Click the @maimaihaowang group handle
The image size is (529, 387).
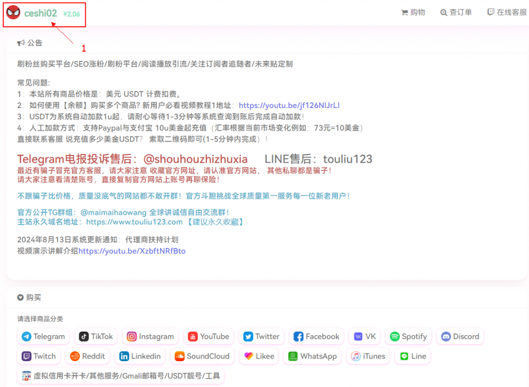coord(113,212)
